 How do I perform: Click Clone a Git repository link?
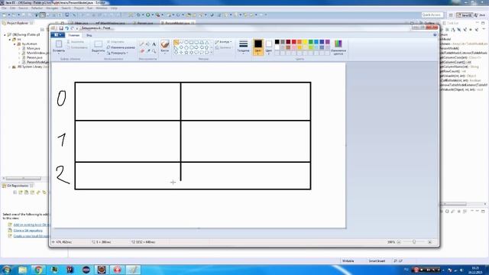(28, 231)
